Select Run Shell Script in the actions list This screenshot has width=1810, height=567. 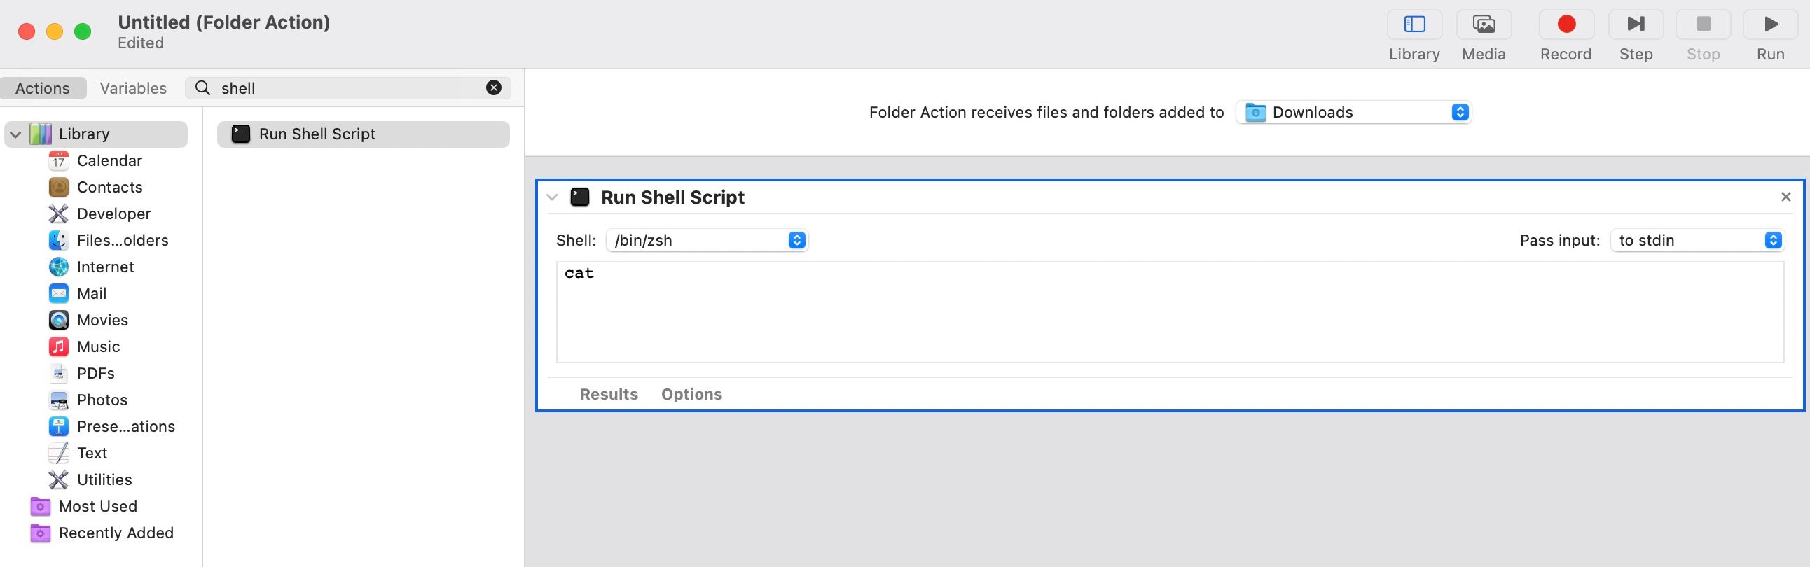point(317,134)
